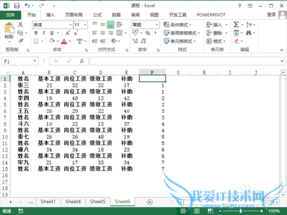The image size is (287, 215).
Task: Decrease decimal places
Action: coord(143,41)
